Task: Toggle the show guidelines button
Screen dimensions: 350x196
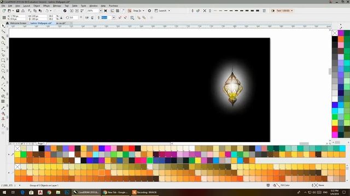Action: pos(123,11)
